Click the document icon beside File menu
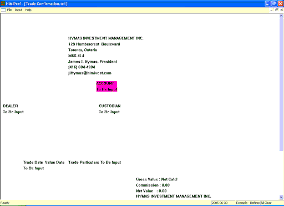Image resolution: width=284 pixels, height=206 pixels. tap(3, 10)
